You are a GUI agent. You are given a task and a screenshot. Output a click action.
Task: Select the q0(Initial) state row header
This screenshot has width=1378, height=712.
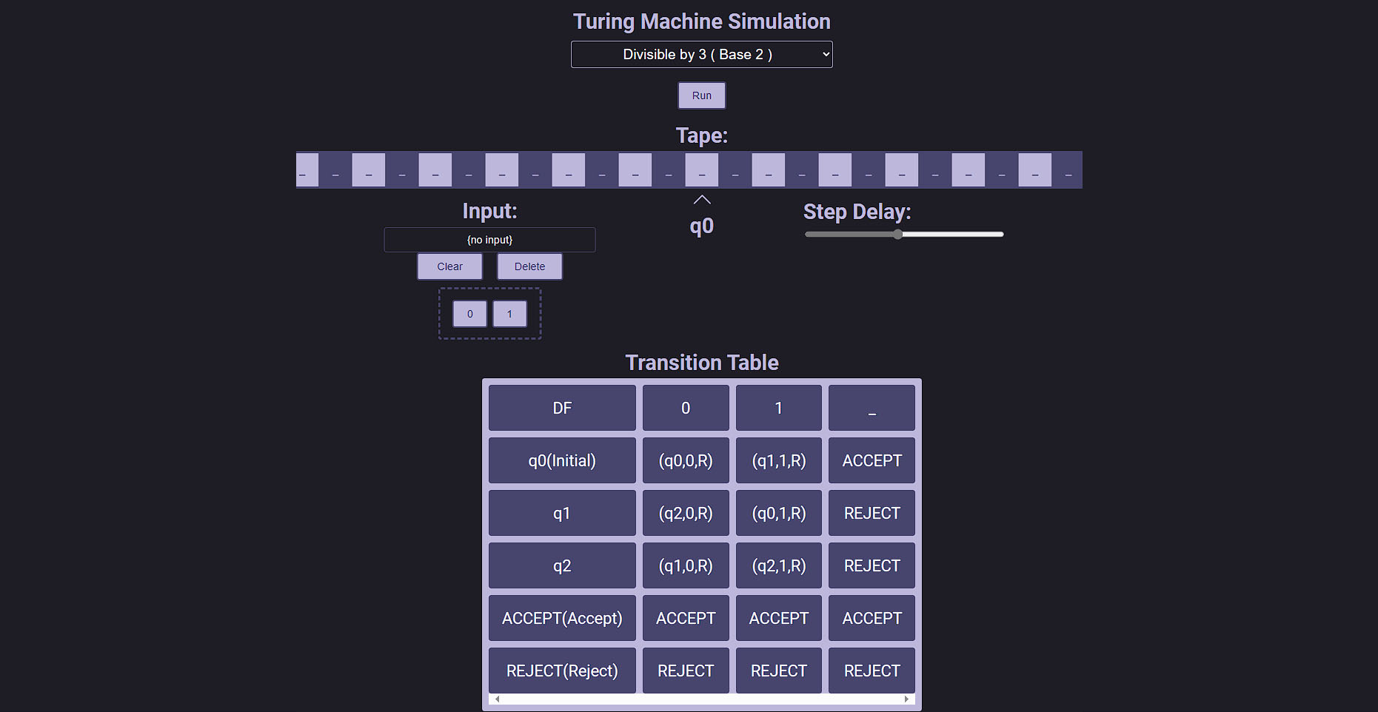[562, 460]
